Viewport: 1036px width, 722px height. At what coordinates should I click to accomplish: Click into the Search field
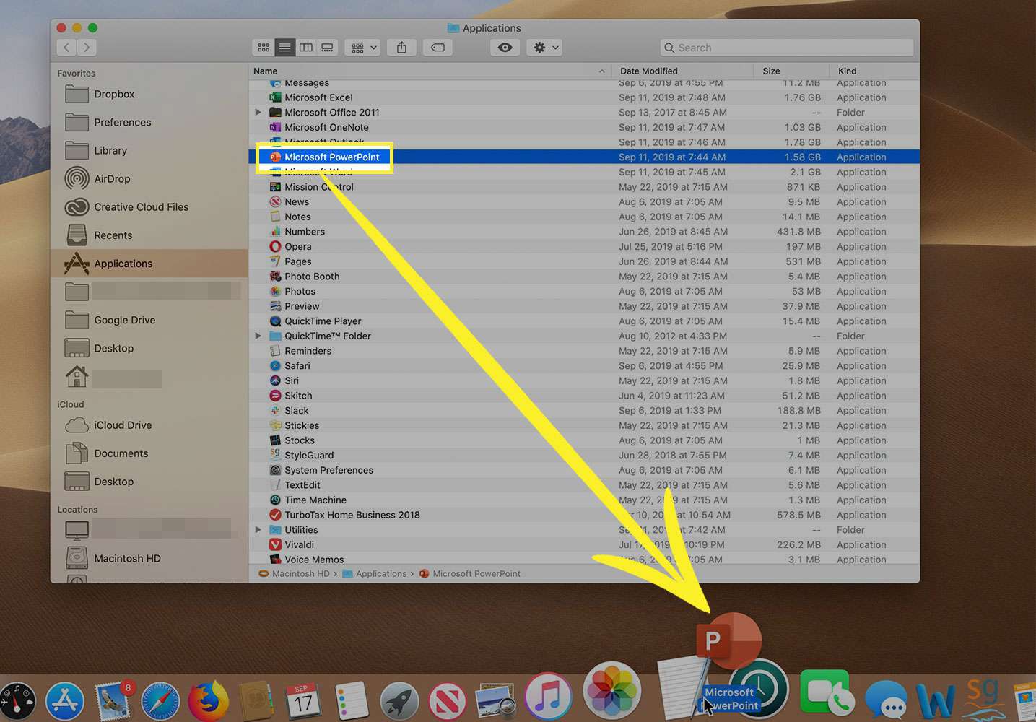786,48
